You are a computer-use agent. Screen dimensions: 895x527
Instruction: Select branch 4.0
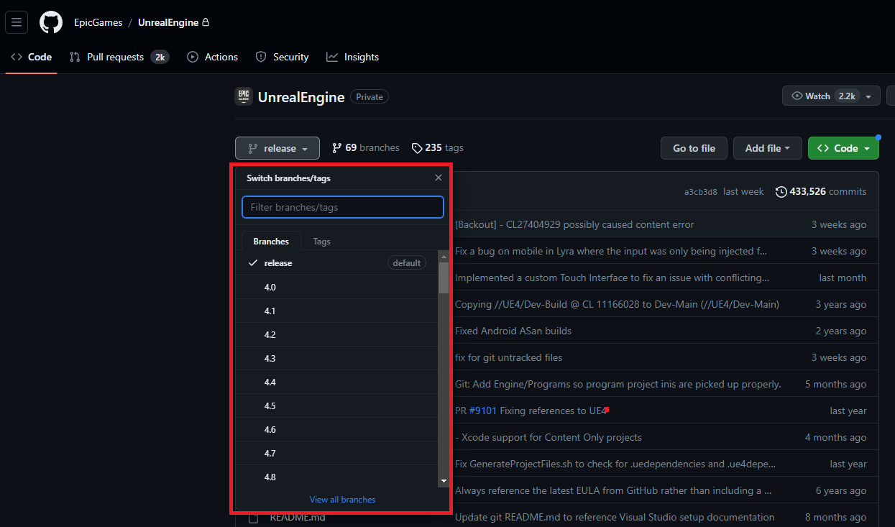click(337, 287)
